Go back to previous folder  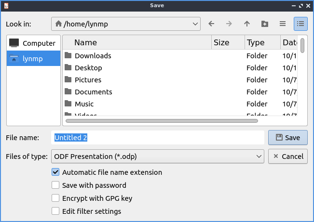211,24
